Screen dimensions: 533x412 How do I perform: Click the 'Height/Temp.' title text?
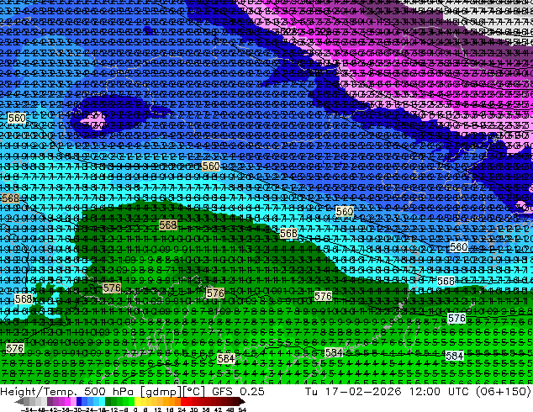39,392
